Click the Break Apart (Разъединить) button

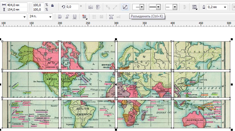coord(125,7)
